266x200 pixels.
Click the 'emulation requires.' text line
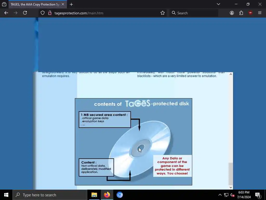tap(56, 76)
